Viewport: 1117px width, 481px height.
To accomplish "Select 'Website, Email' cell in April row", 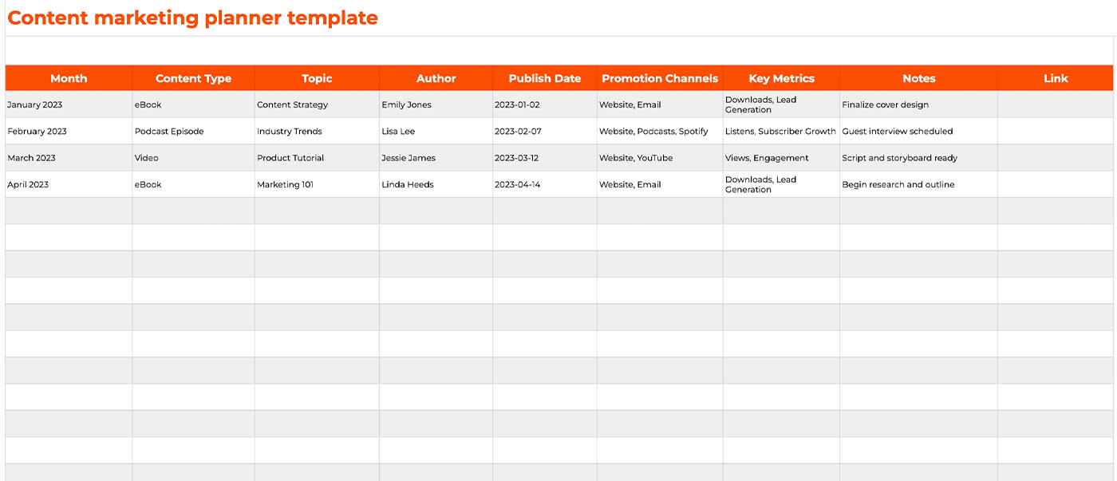I will pyautogui.click(x=660, y=184).
